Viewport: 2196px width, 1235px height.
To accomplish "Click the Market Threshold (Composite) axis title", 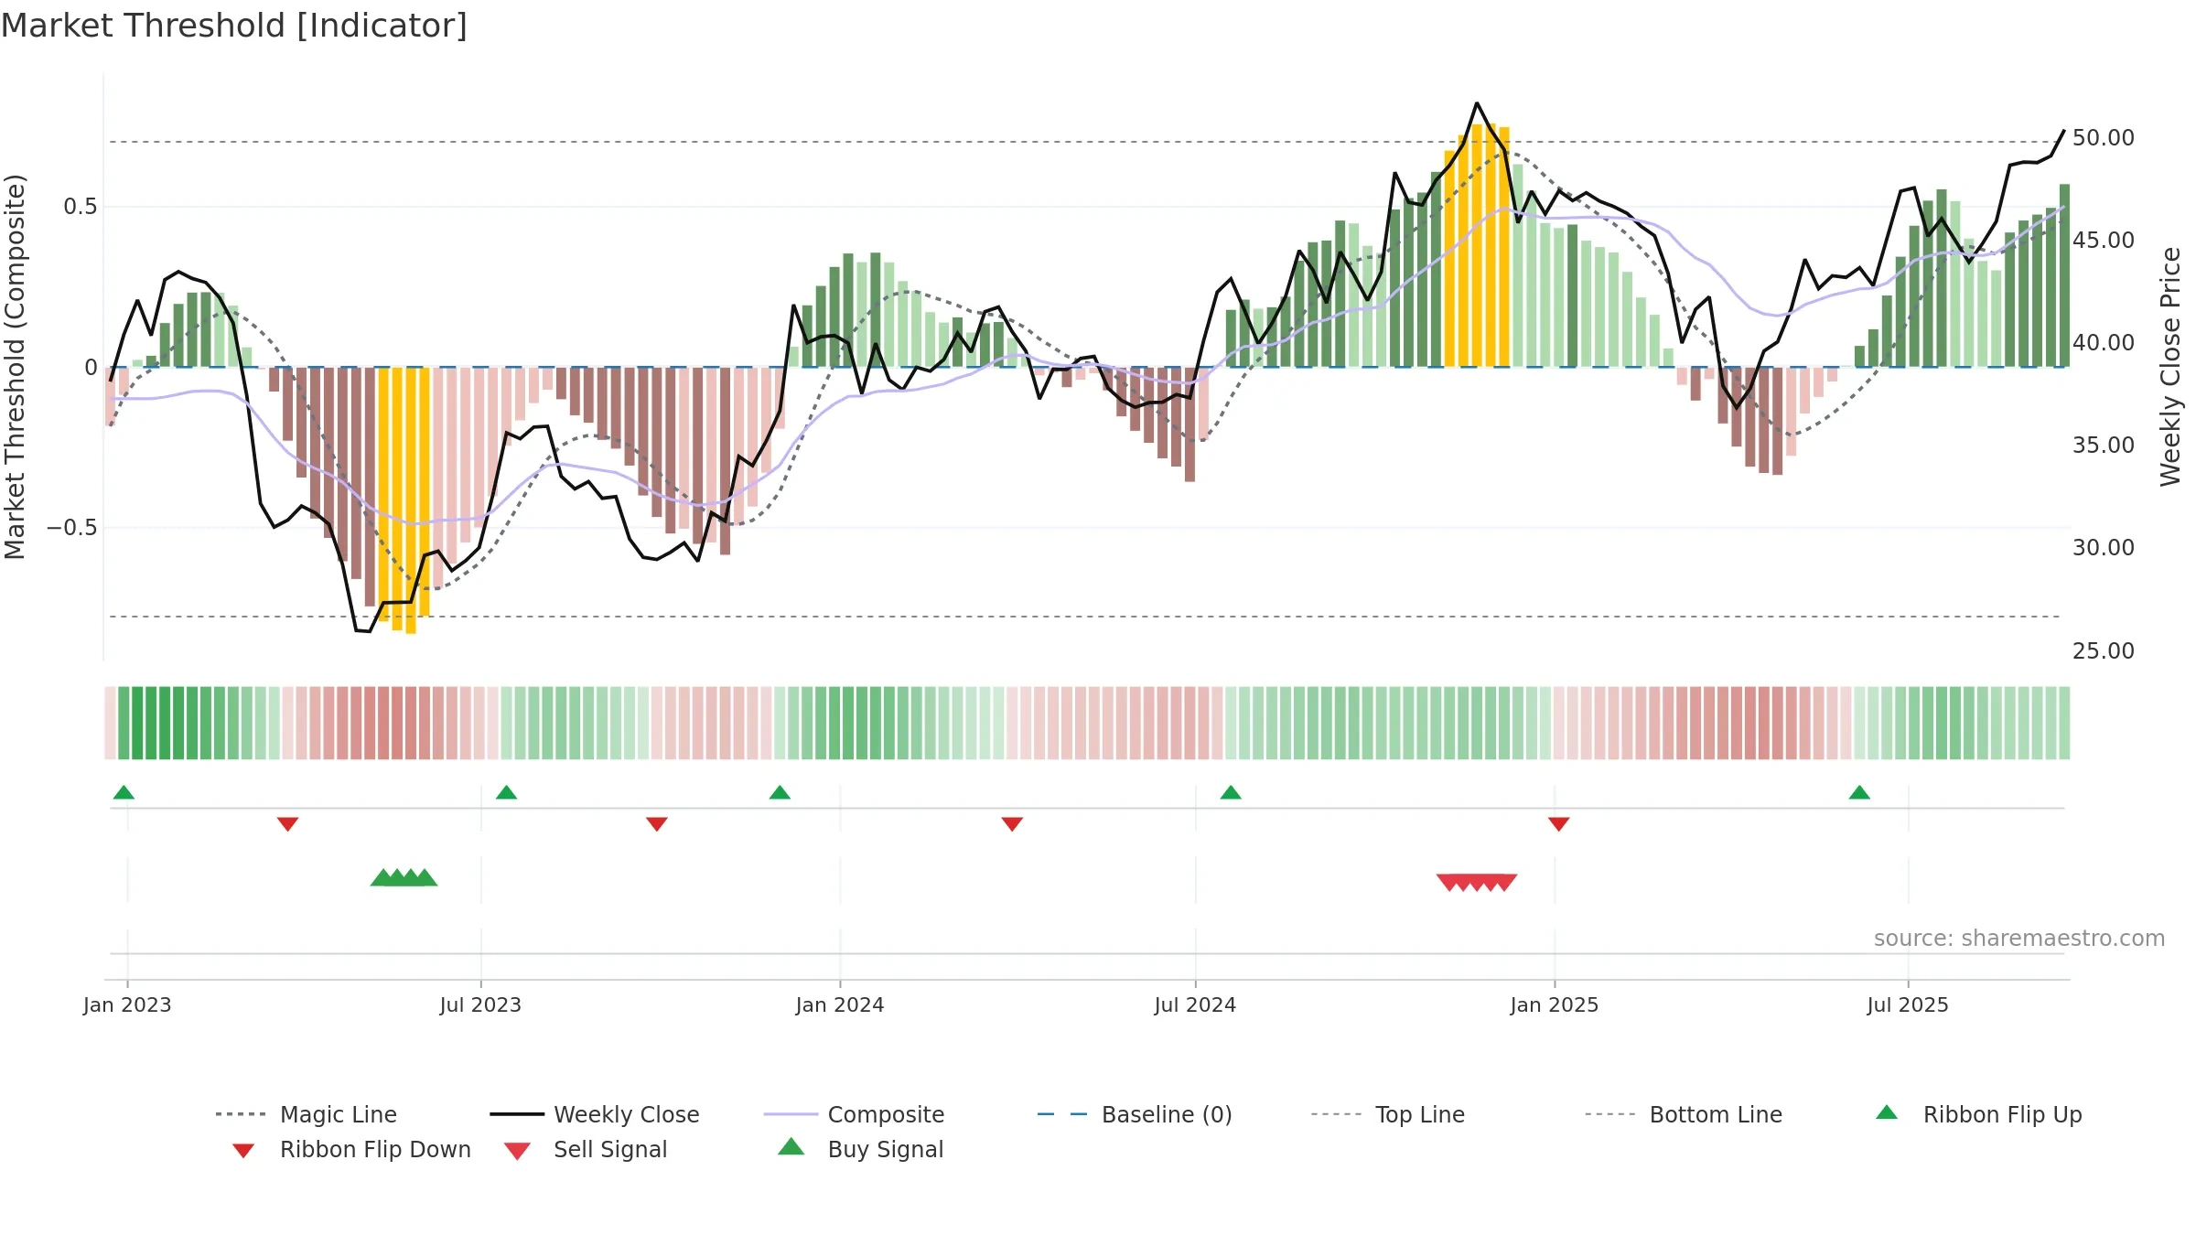I will (x=15, y=366).
